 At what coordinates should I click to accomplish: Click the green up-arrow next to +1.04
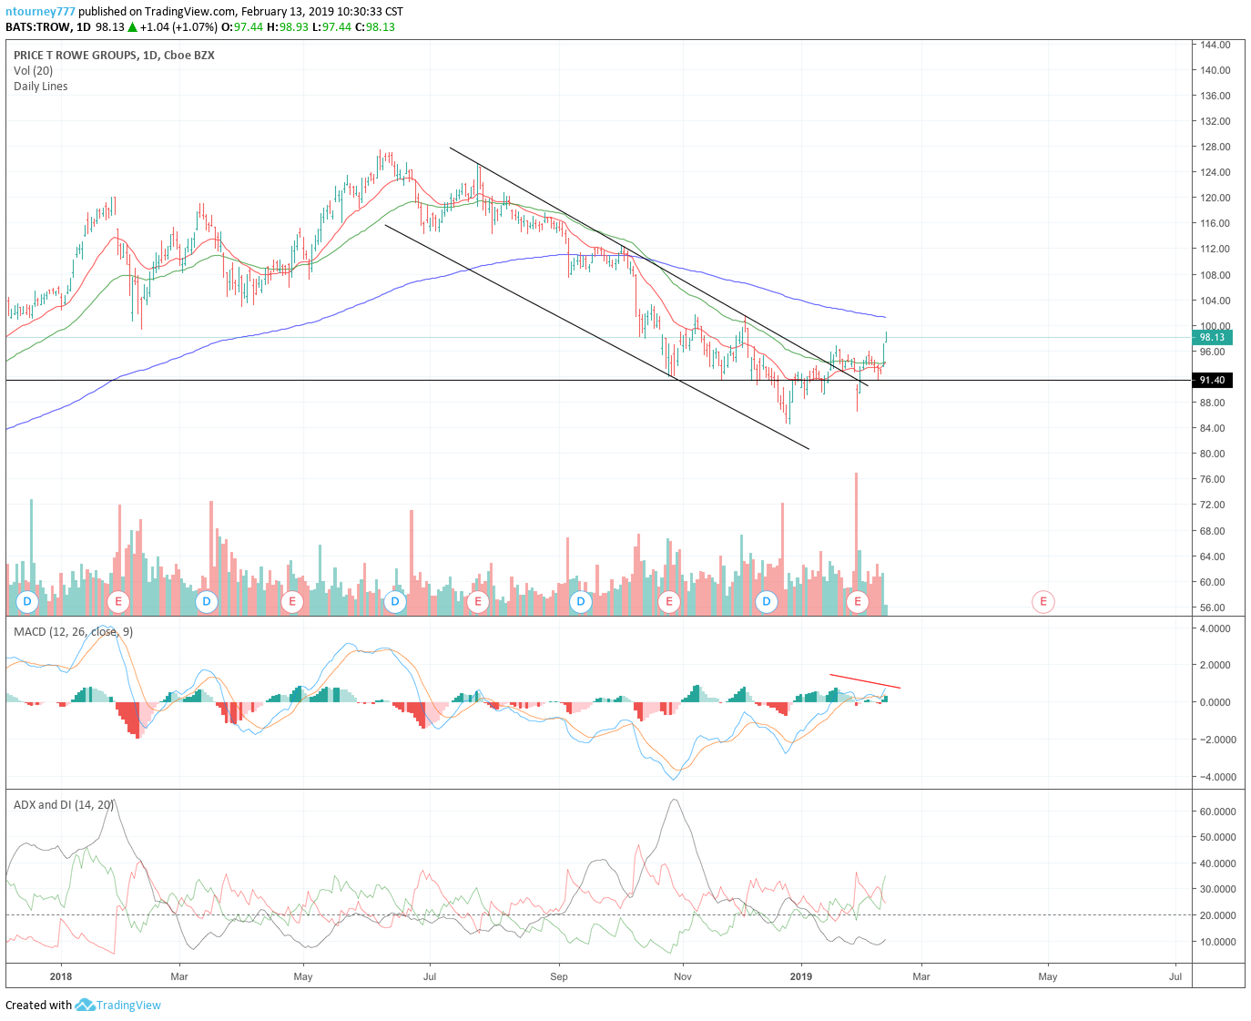[133, 27]
